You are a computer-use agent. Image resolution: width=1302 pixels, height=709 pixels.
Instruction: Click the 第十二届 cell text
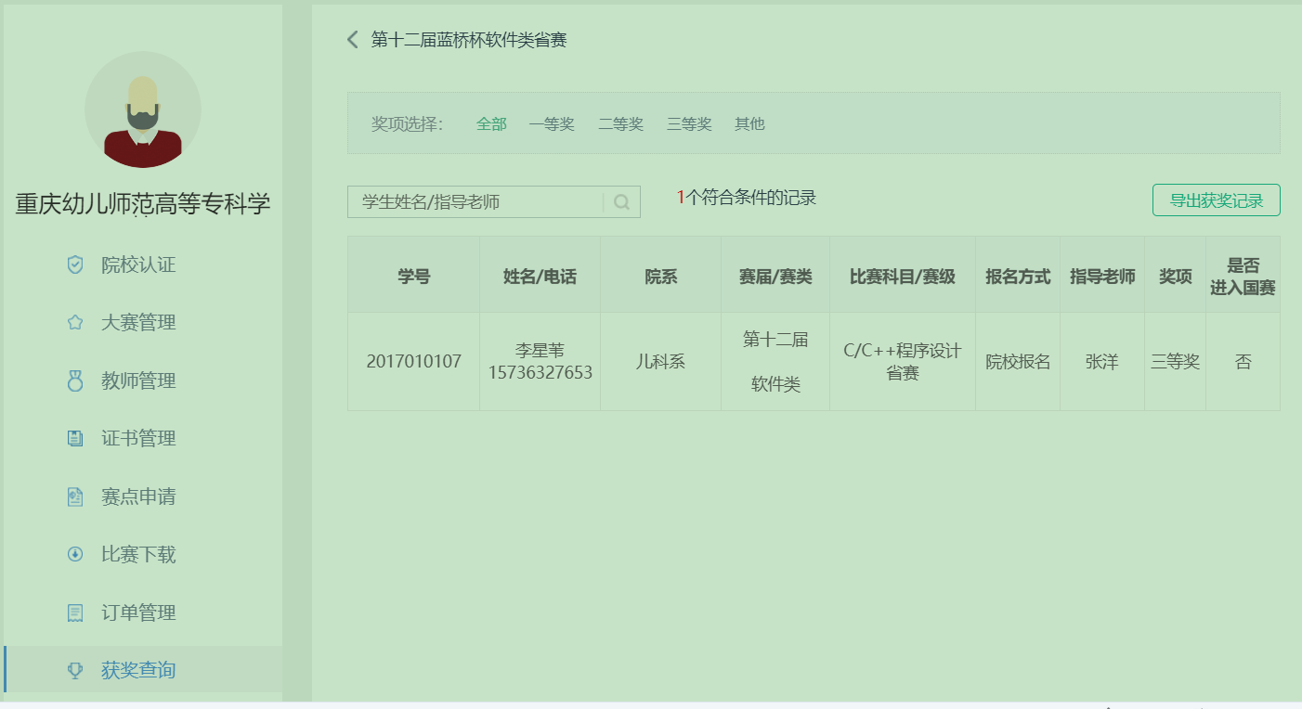(x=775, y=340)
